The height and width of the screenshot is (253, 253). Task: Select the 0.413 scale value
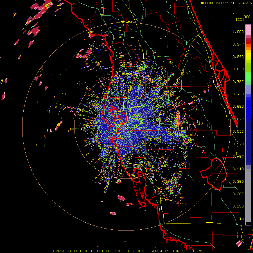coord(238,169)
